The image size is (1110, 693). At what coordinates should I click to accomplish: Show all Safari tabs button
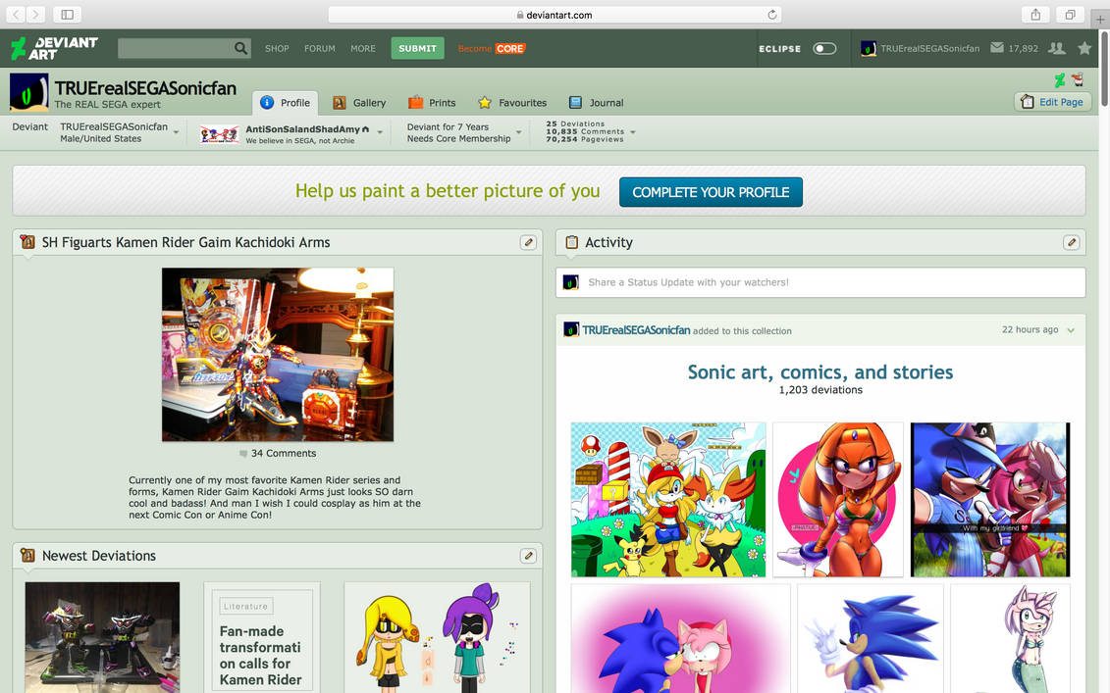[1071, 14]
